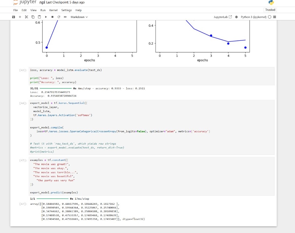Click the Trusted notebook button

pyautogui.click(x=270, y=10)
